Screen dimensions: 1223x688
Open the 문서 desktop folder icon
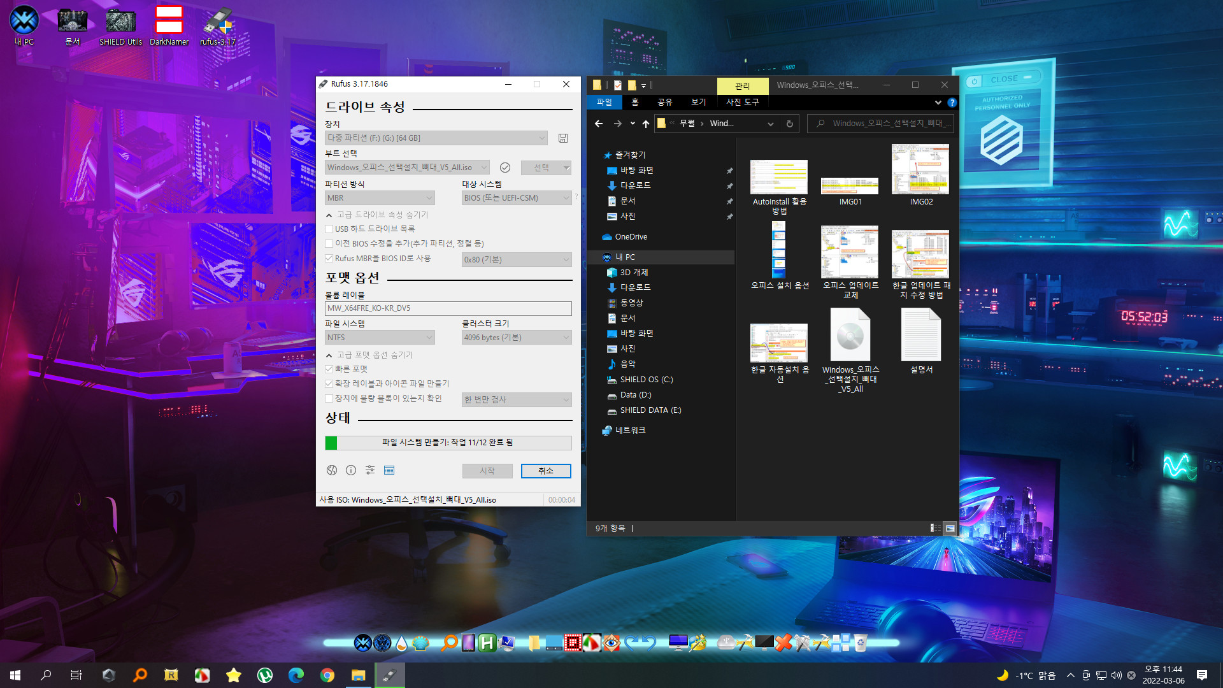pos(73,25)
